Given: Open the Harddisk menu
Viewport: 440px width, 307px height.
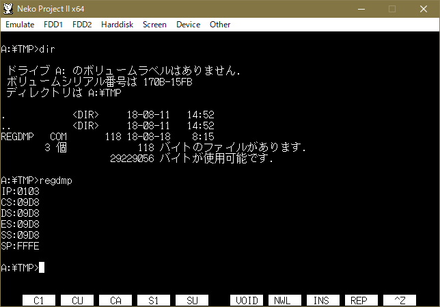Looking at the screenshot, I should (x=118, y=25).
